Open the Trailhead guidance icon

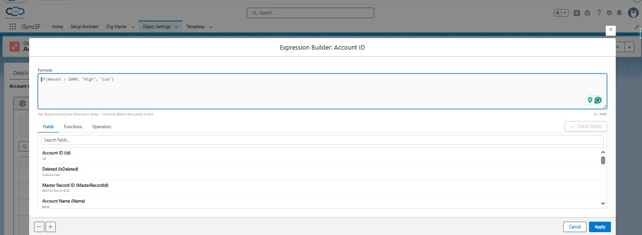coord(588,13)
